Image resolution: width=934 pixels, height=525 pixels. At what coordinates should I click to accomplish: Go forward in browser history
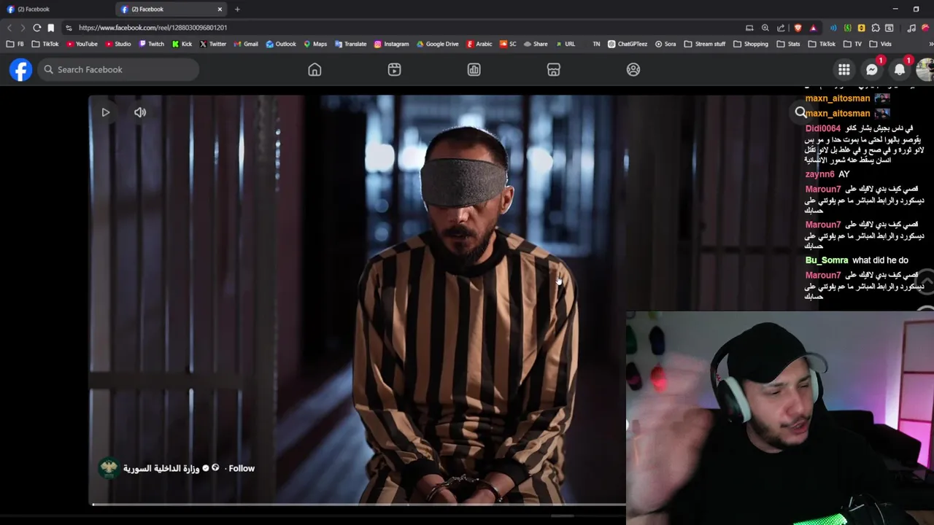pyautogui.click(x=23, y=28)
